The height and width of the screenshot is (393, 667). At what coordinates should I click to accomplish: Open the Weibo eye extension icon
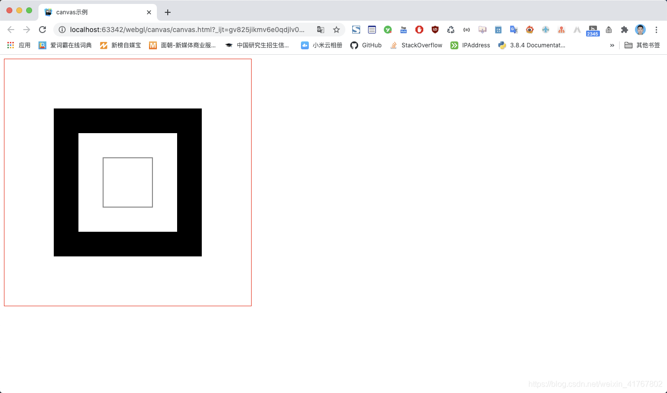tap(530, 30)
